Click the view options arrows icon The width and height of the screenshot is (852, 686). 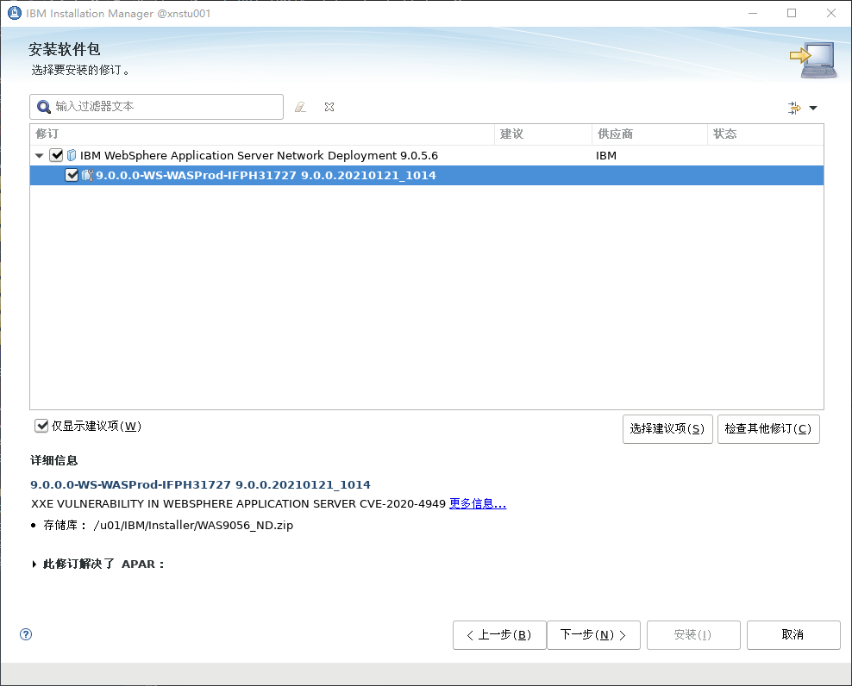click(x=794, y=108)
